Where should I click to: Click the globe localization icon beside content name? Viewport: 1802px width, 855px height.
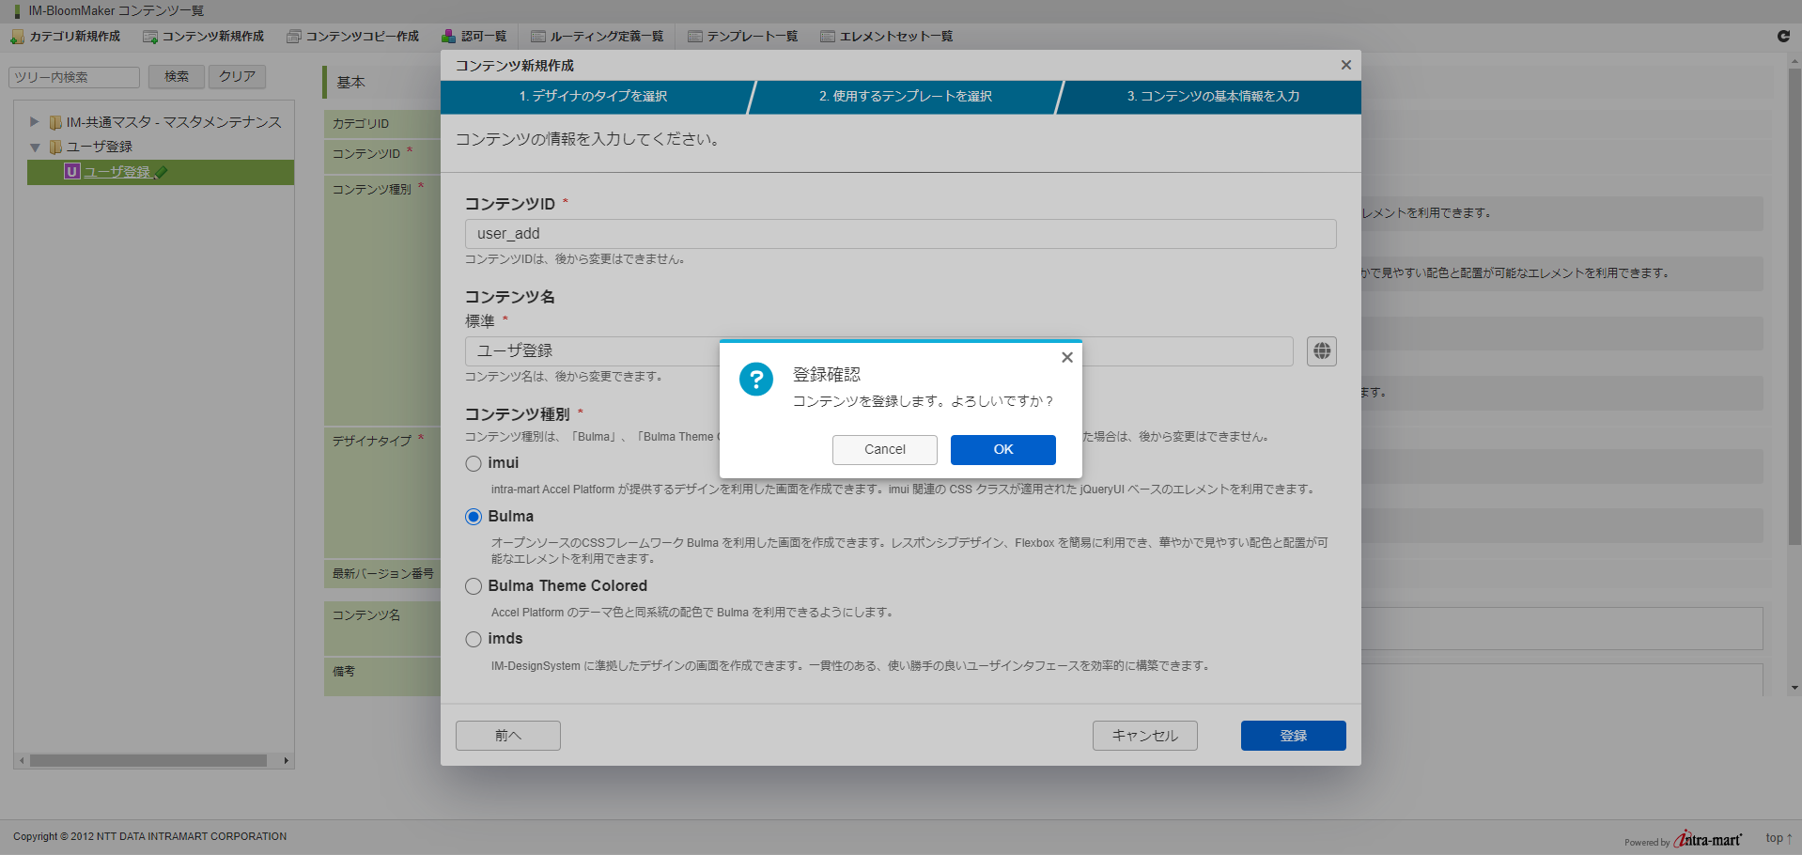1321,351
